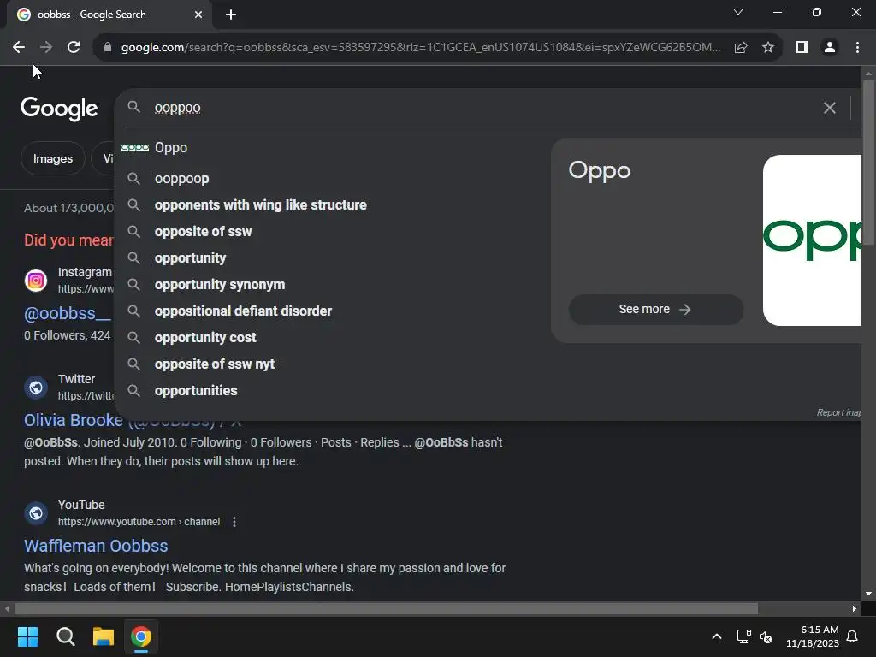Click the forward navigation arrow

46,48
